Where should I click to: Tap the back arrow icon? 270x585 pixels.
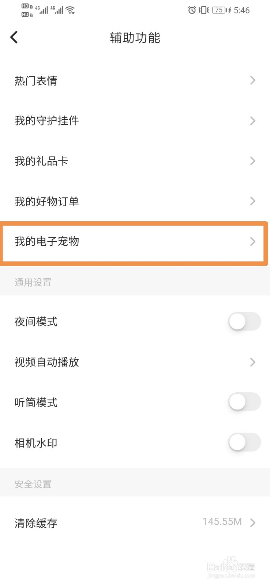point(14,37)
